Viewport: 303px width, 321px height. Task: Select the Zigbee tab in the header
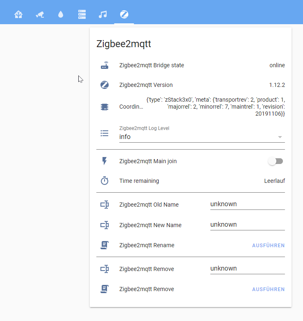coord(124,14)
